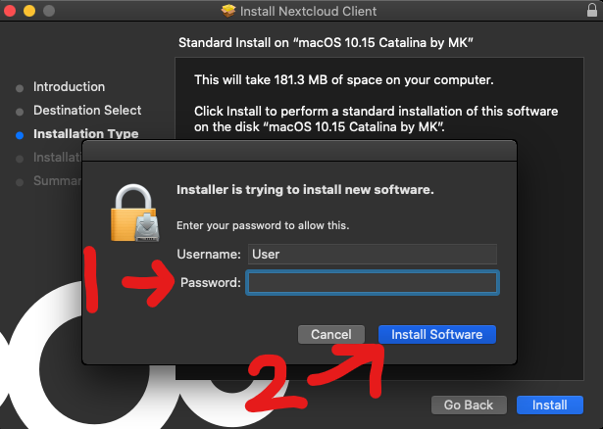Click the golden padlock icon
Image resolution: width=603 pixels, height=429 pixels.
135,213
